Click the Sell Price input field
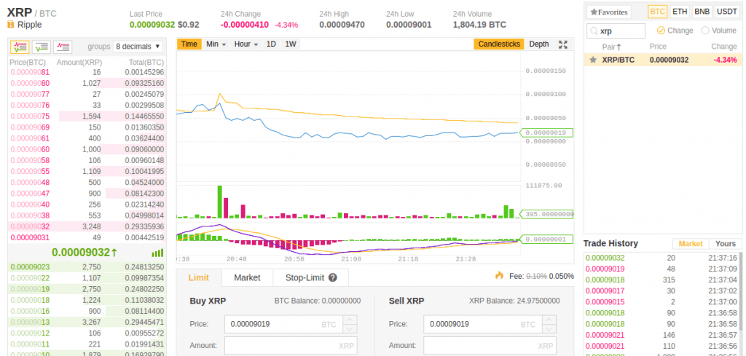746x356 pixels. click(x=490, y=324)
